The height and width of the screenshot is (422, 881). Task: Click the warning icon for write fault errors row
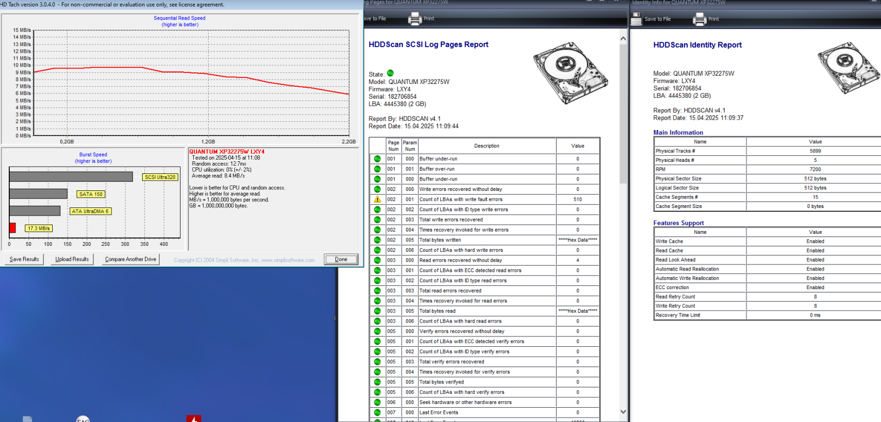pyautogui.click(x=377, y=199)
